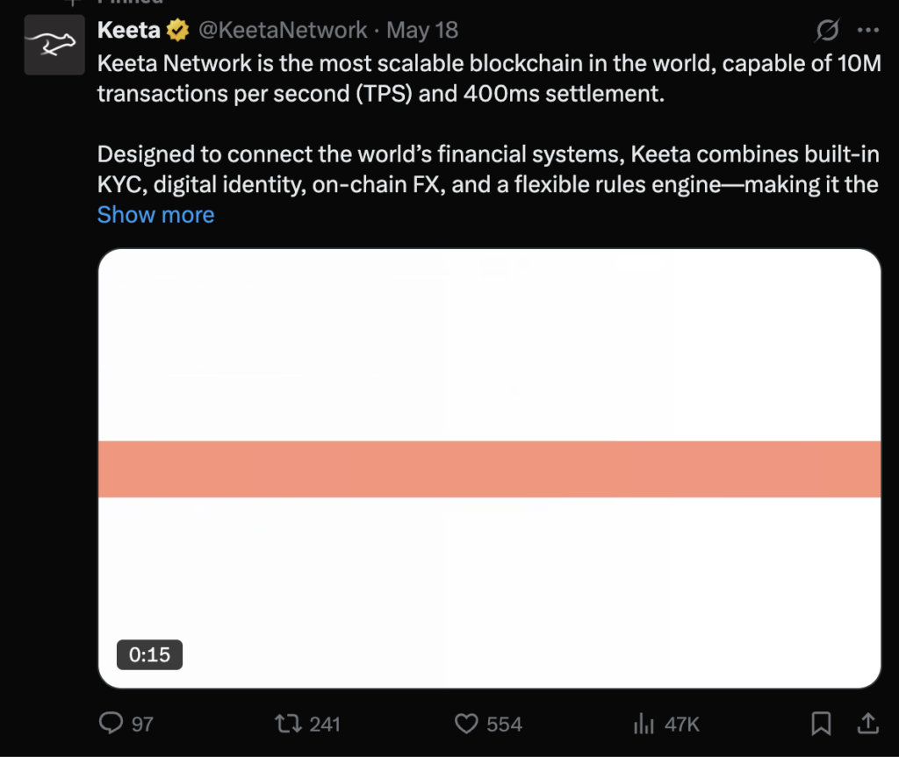Open the Grok explain post icon
The image size is (899, 757).
click(827, 31)
